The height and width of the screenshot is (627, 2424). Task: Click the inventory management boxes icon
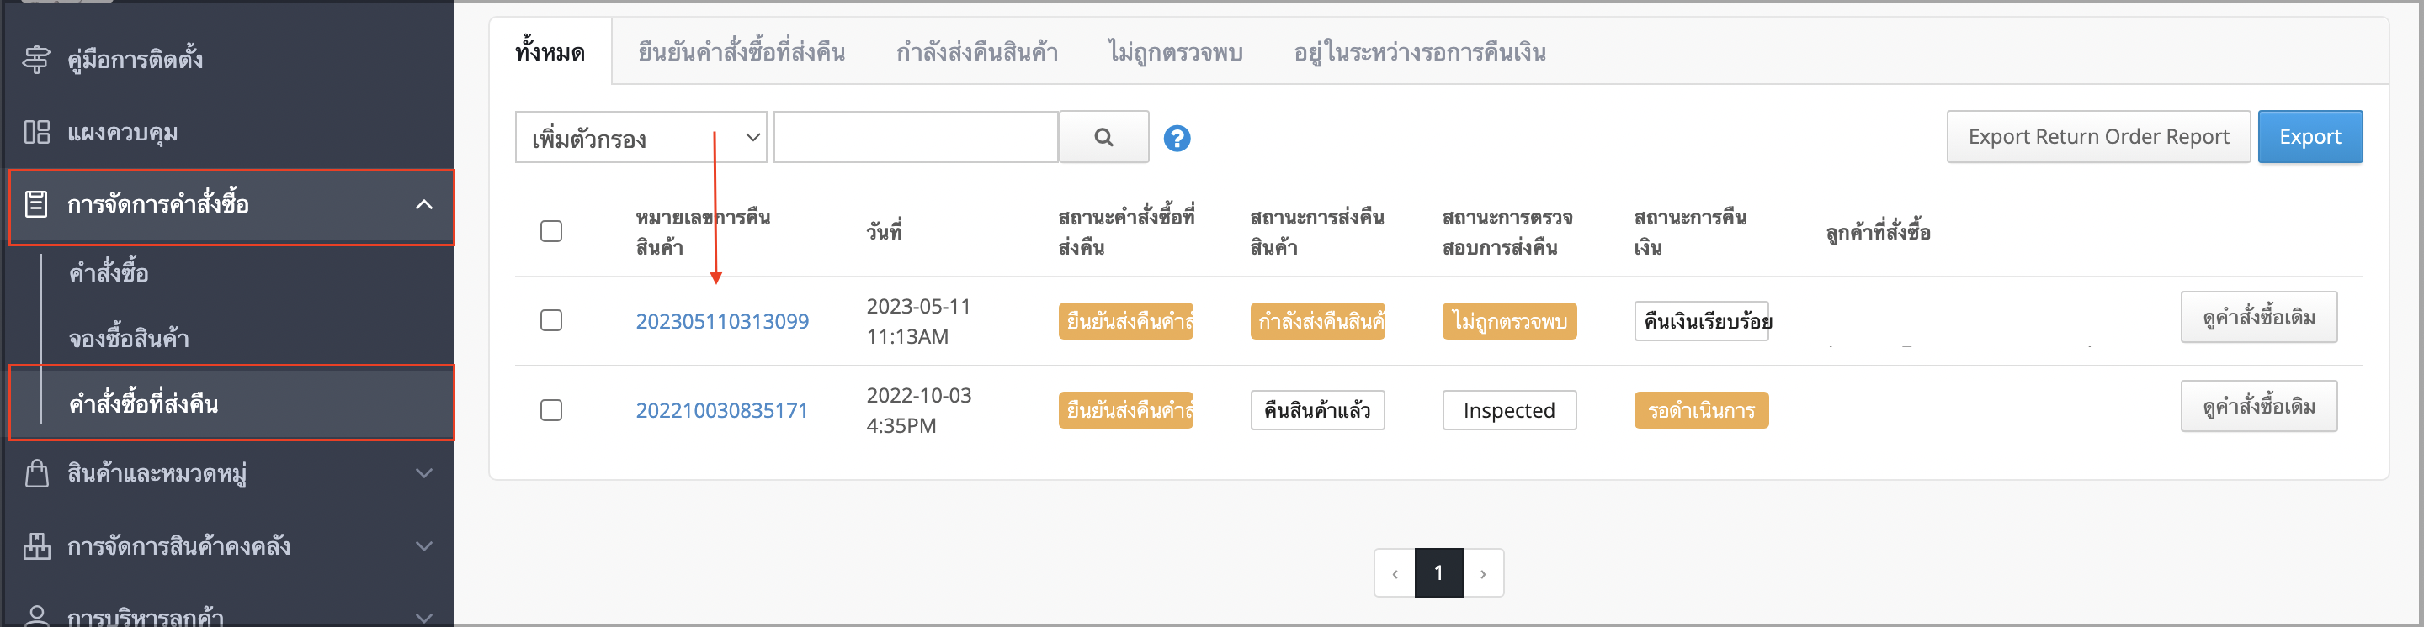(x=37, y=546)
